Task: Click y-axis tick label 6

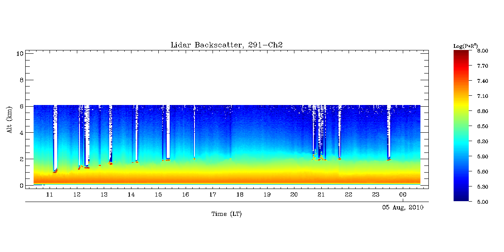Action: tap(21, 106)
